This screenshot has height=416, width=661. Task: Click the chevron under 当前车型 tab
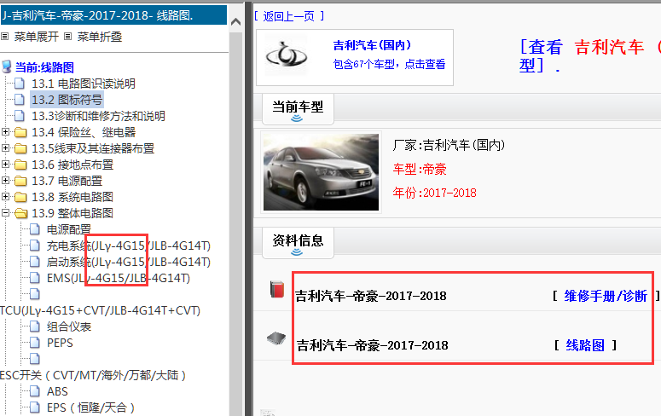click(x=297, y=118)
